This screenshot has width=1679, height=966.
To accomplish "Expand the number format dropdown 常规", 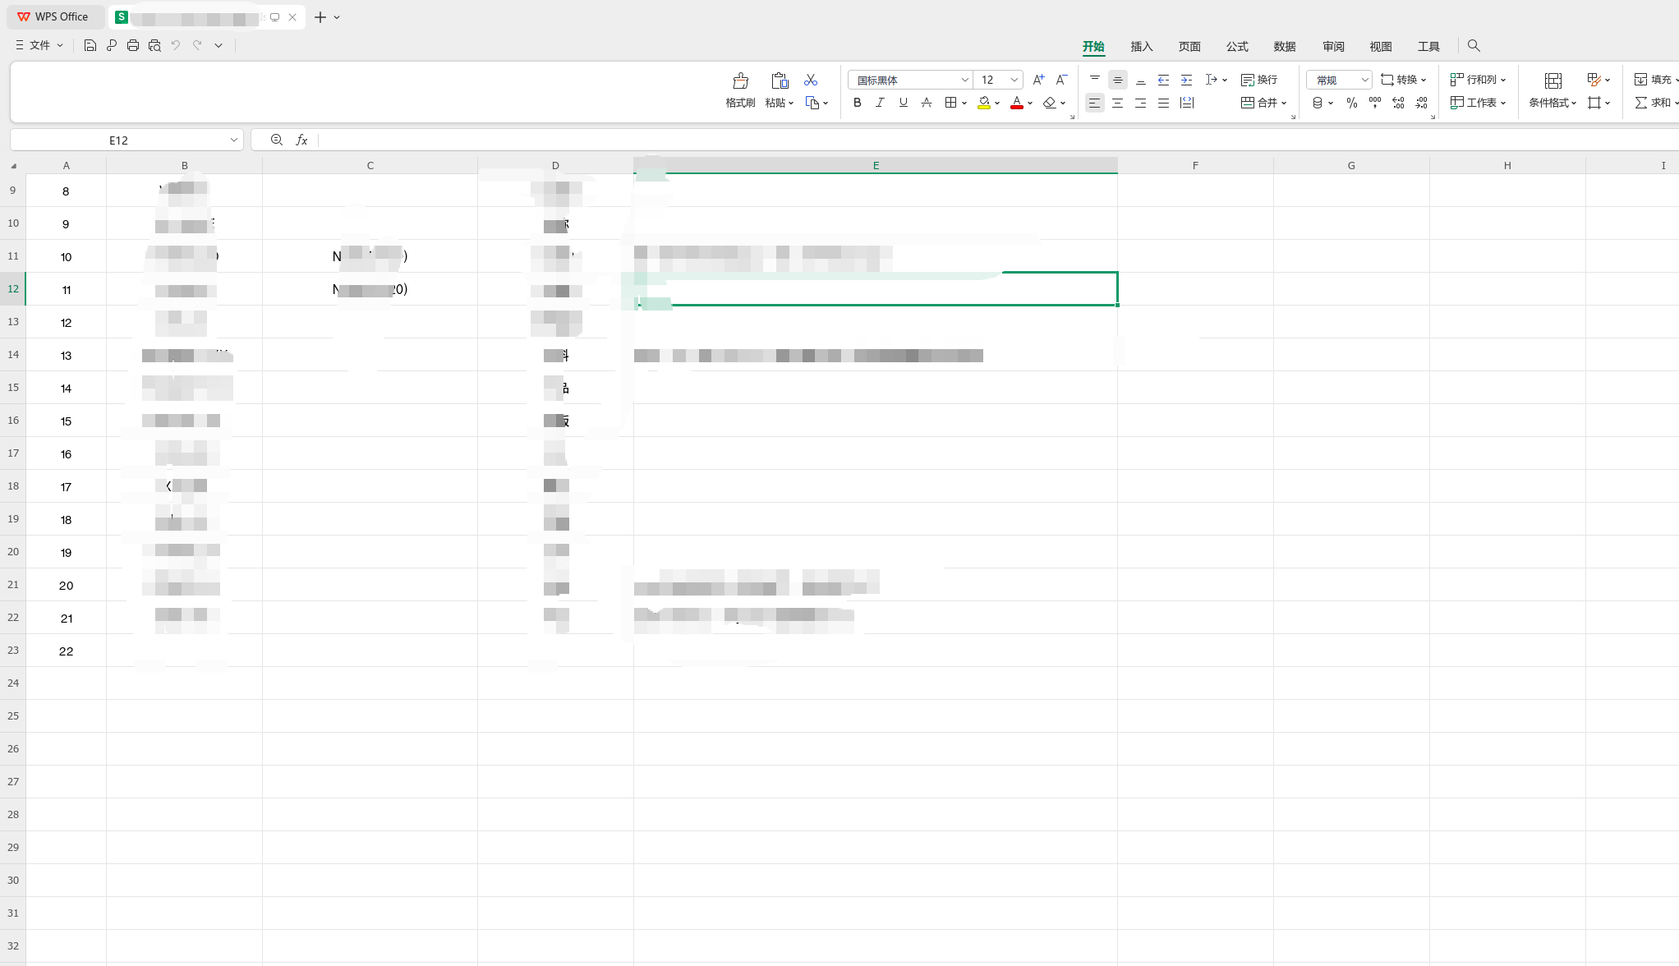I will [x=1364, y=80].
